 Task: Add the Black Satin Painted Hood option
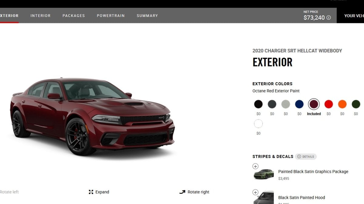(x=255, y=192)
